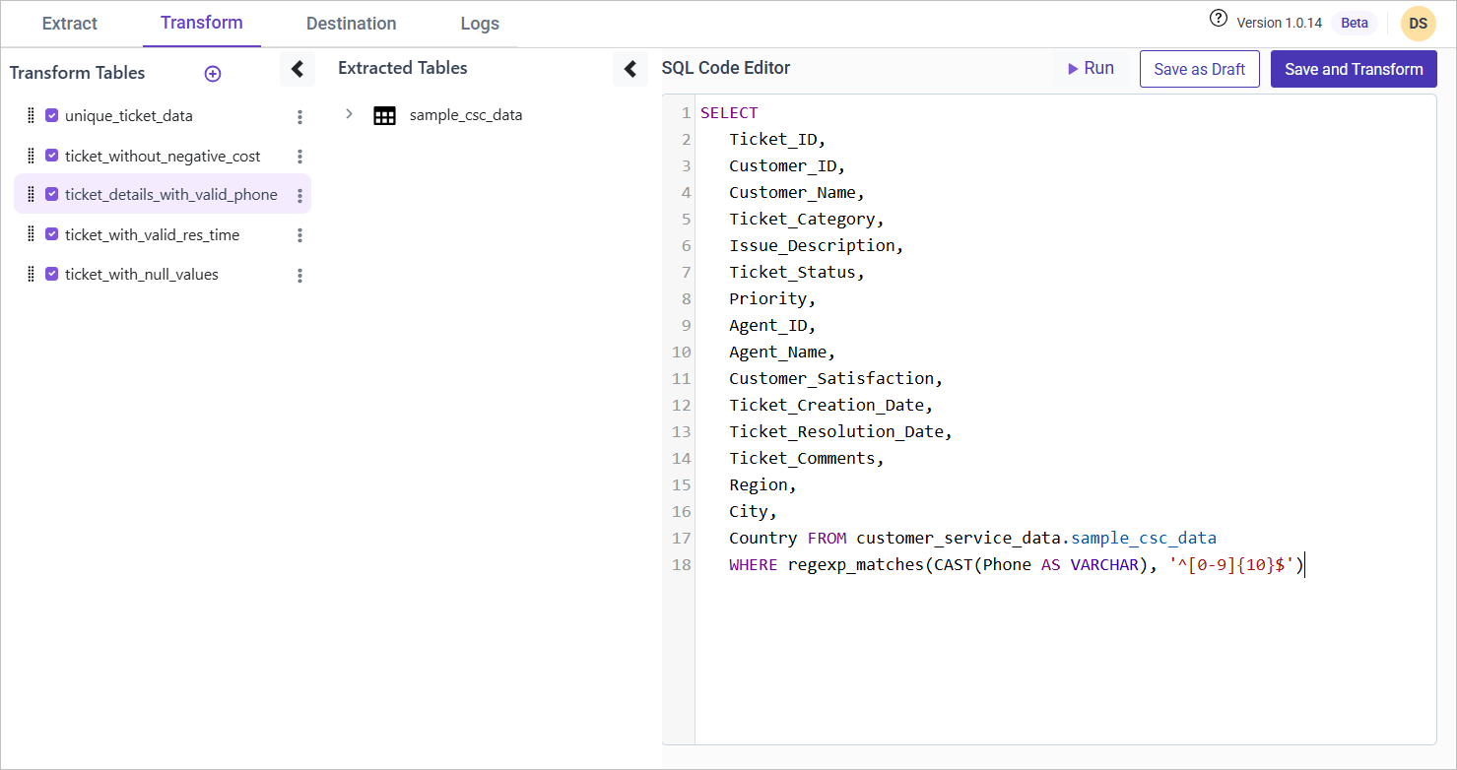The width and height of the screenshot is (1457, 770).
Task: Run the SQL query
Action: 1091,69
